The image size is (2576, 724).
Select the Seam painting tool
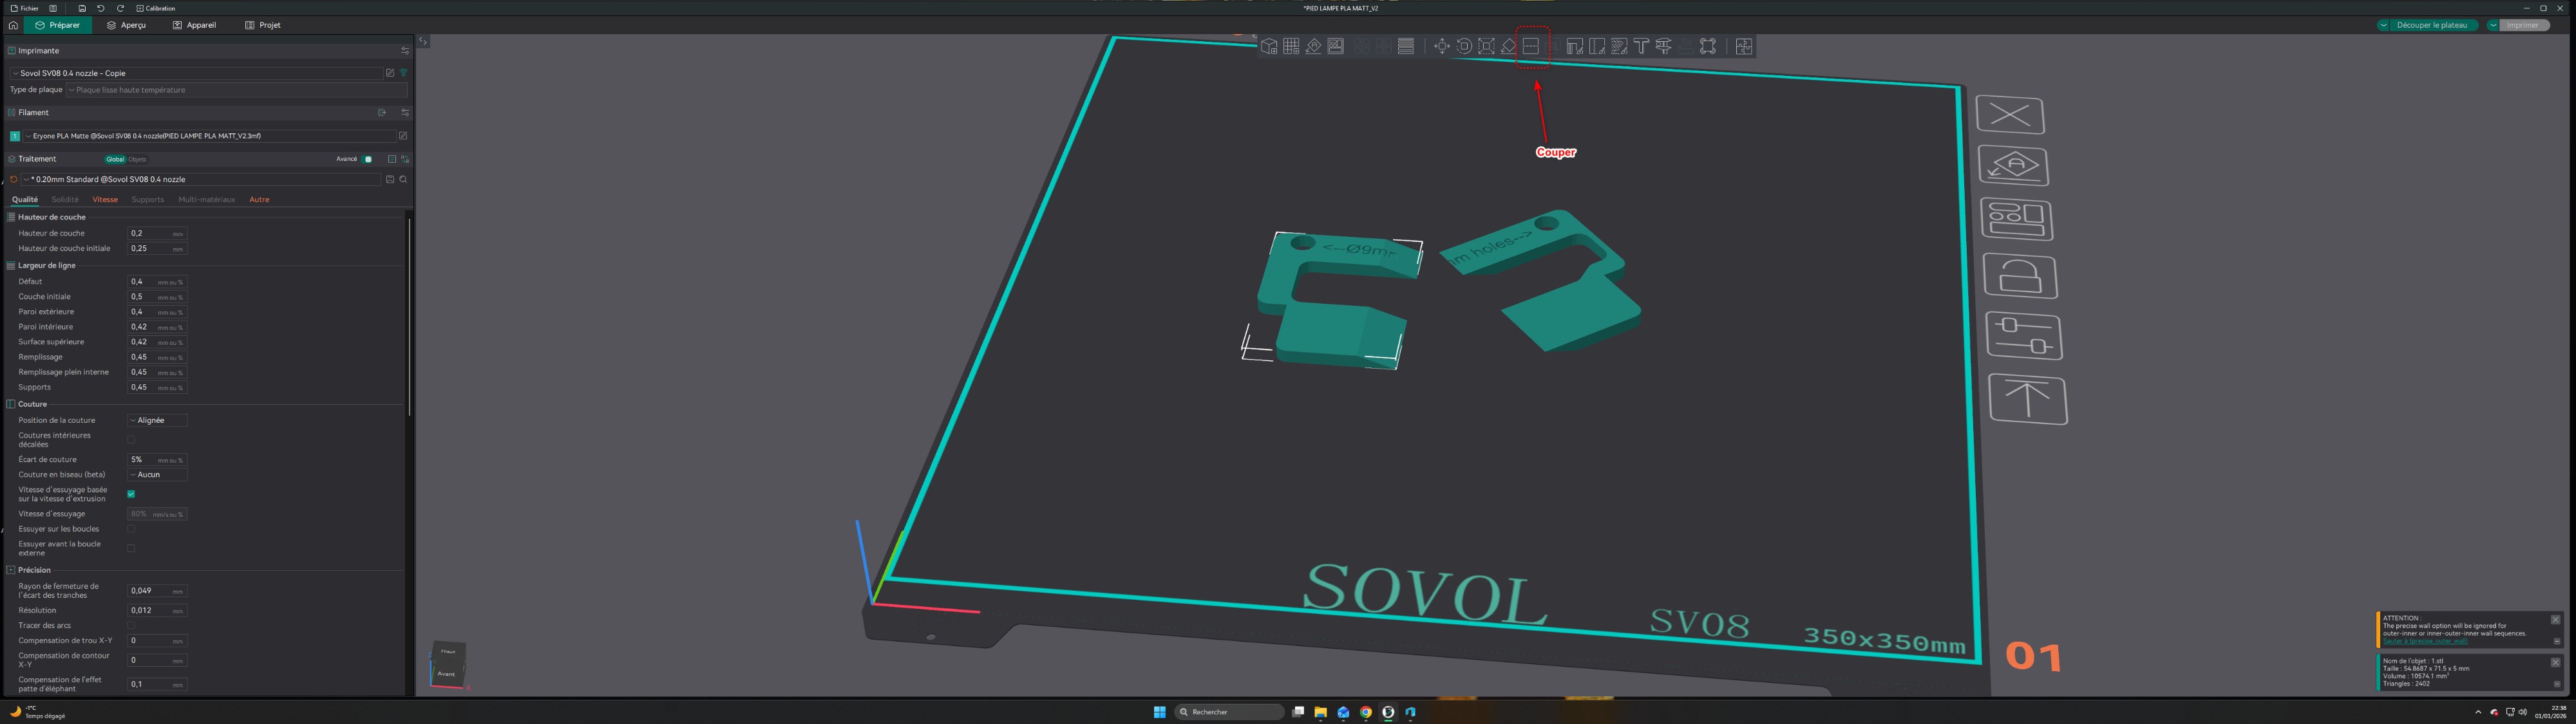click(1597, 47)
